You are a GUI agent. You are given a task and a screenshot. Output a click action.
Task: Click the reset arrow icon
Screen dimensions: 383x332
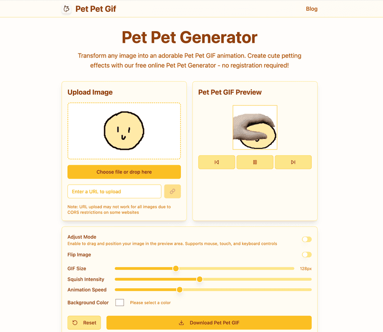coord(75,323)
